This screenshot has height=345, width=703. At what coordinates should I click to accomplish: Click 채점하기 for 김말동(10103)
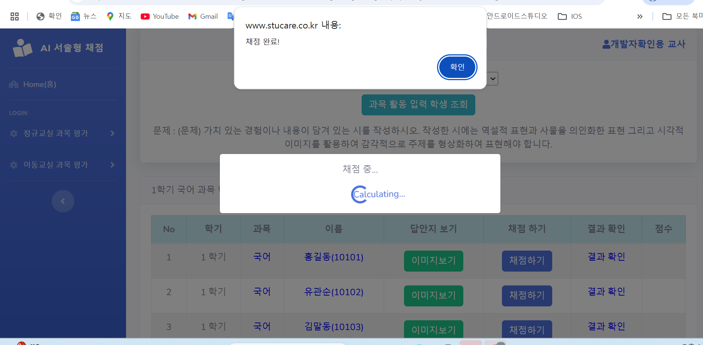point(527,329)
